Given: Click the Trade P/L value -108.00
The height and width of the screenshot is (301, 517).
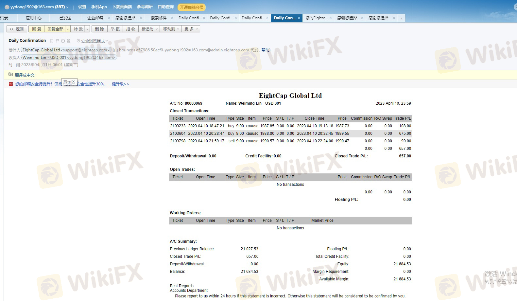Looking at the screenshot, I should 405,126.
